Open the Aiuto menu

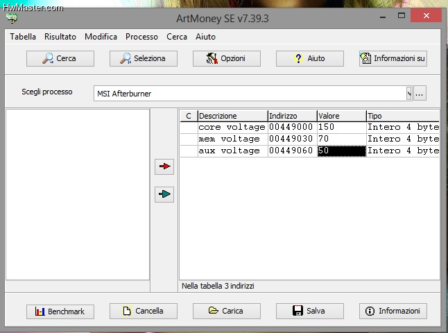[205, 37]
